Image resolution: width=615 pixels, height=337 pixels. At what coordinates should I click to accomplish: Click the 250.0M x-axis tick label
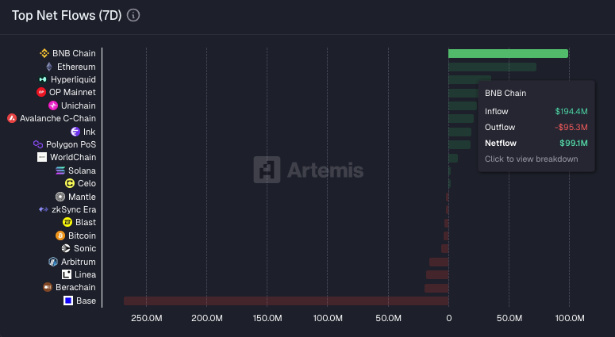click(146, 318)
